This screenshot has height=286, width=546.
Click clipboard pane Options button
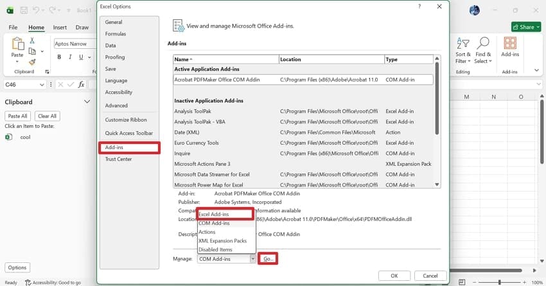coord(17,267)
